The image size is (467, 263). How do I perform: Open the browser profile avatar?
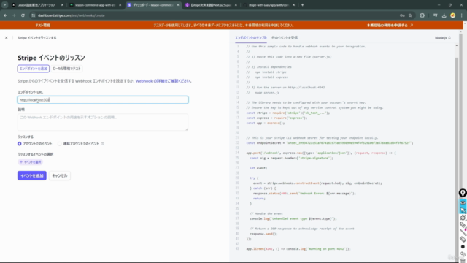[x=452, y=15]
